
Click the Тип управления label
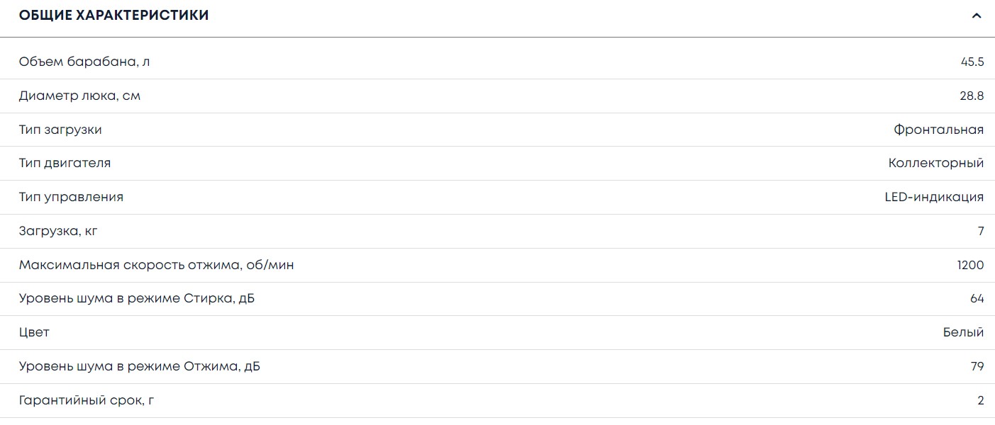pos(71,197)
